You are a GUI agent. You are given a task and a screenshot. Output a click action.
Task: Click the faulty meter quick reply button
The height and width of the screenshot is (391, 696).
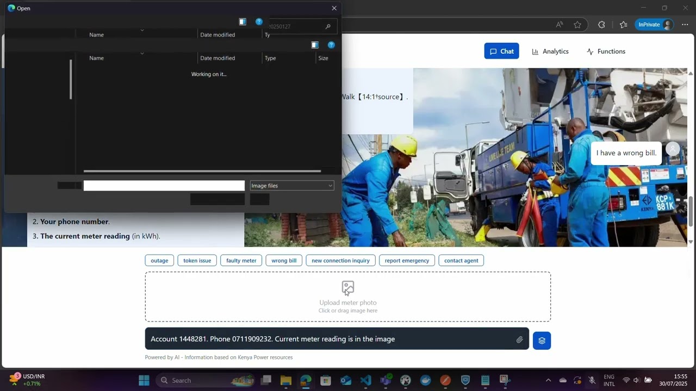[241, 261]
